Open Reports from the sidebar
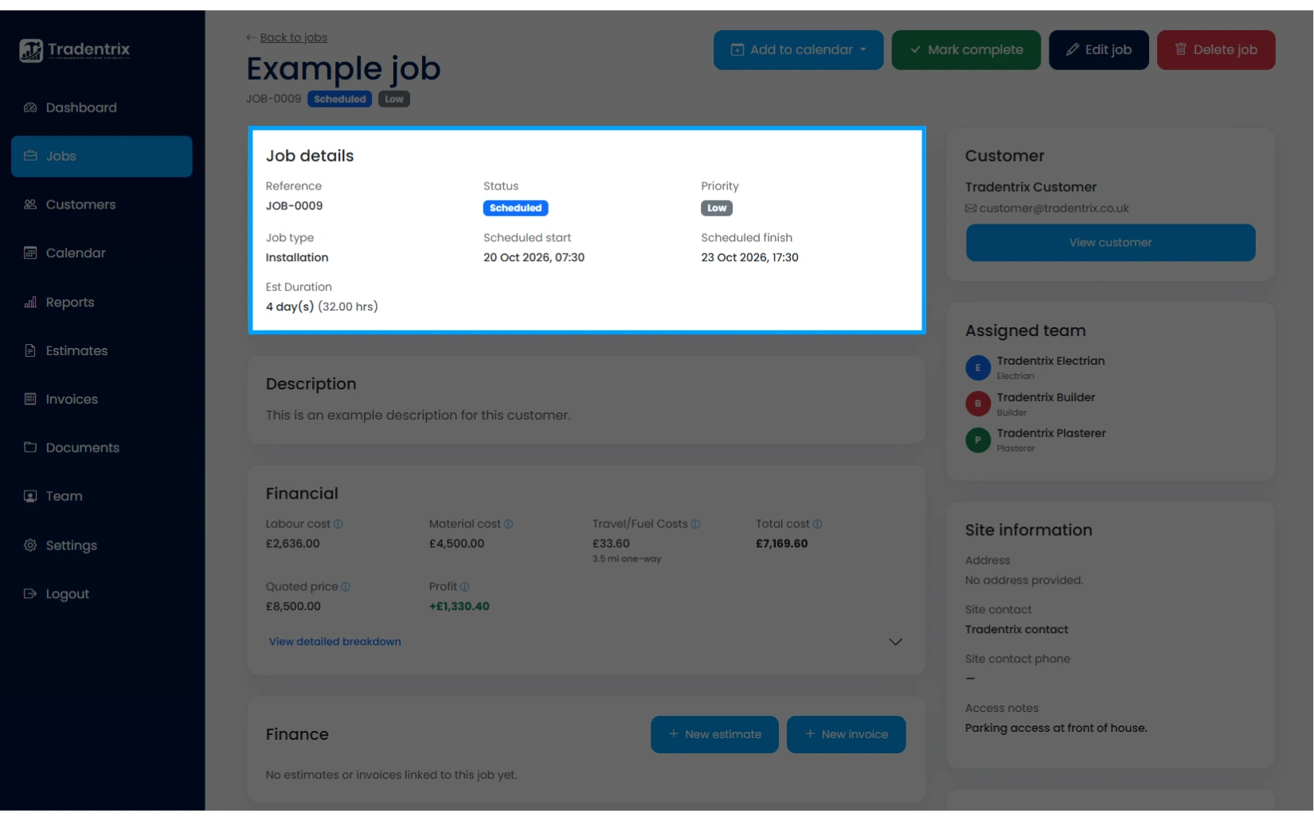The height and width of the screenshot is (821, 1314). pos(101,303)
